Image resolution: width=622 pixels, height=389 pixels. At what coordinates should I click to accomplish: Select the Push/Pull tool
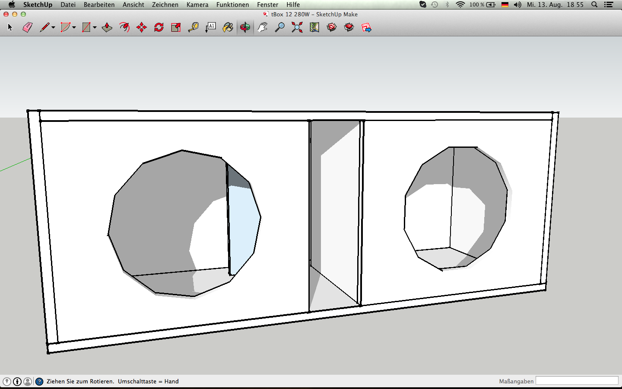coord(107,27)
